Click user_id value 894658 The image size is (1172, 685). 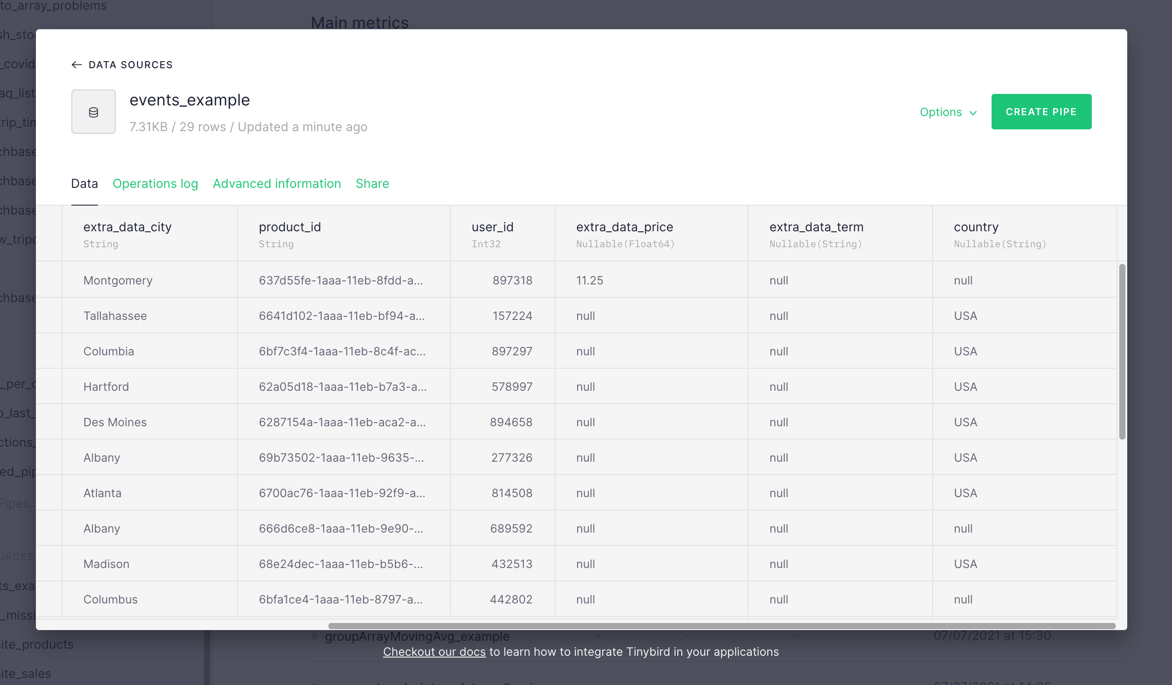click(x=511, y=422)
